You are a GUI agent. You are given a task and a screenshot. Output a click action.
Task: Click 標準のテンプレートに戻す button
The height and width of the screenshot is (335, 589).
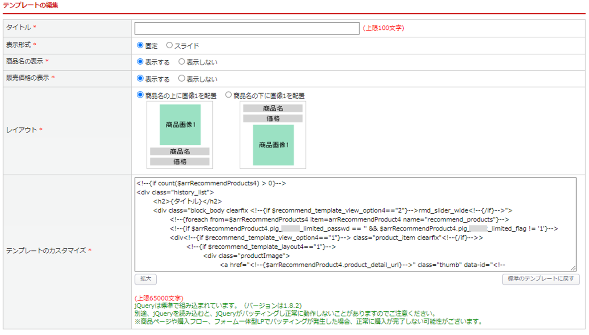(x=540, y=279)
